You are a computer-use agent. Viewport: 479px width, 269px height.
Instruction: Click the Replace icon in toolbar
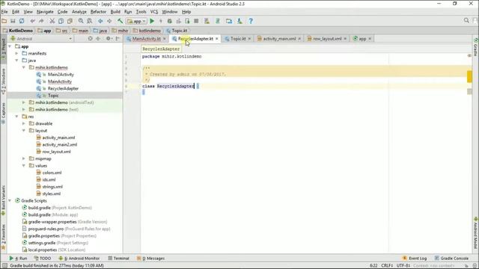click(90, 21)
